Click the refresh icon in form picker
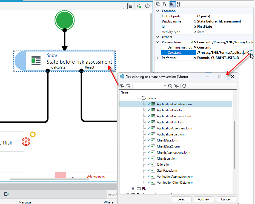The height and width of the screenshot is (204, 255). tap(184, 86)
